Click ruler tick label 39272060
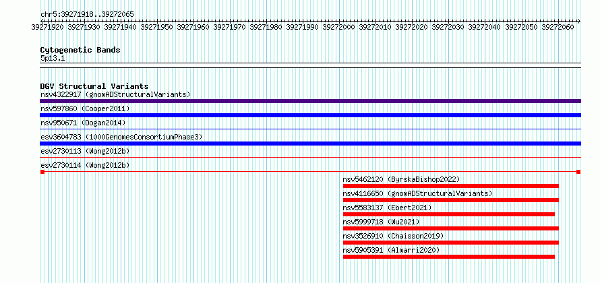The width and height of the screenshot is (600, 283). pos(557,27)
